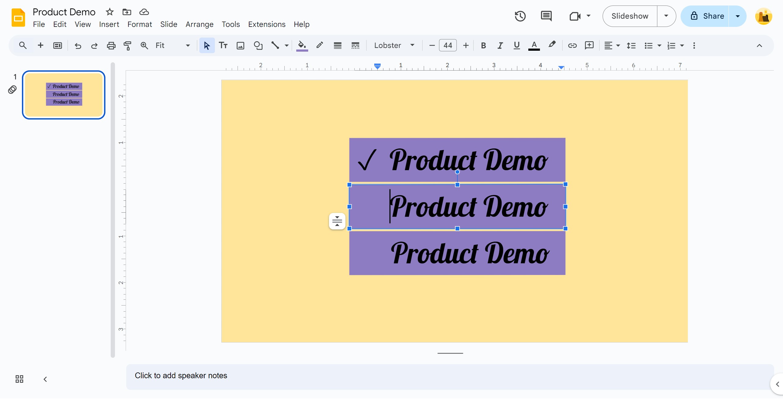Image resolution: width=783 pixels, height=399 pixels.
Task: Open the Slide menu
Action: [168, 24]
